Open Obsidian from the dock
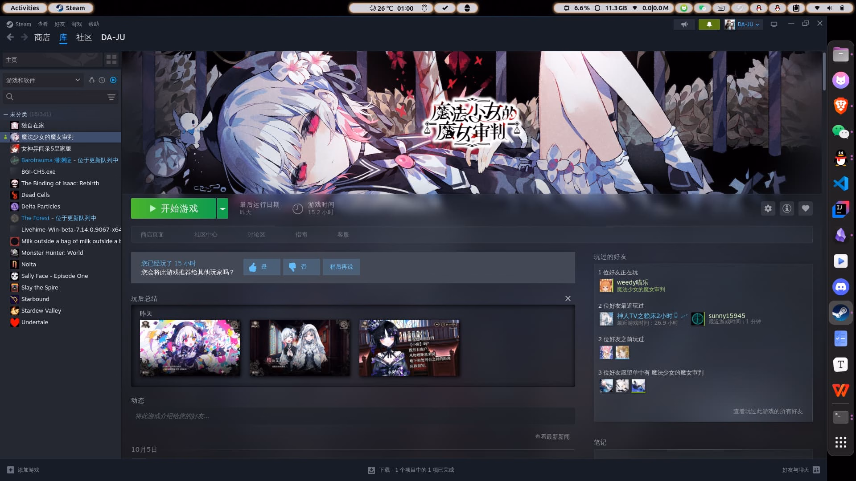The height and width of the screenshot is (481, 856). (840, 235)
